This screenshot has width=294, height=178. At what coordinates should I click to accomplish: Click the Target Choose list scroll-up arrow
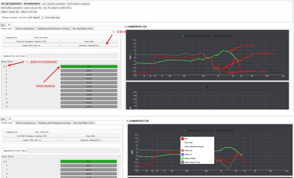[x=120, y=156]
